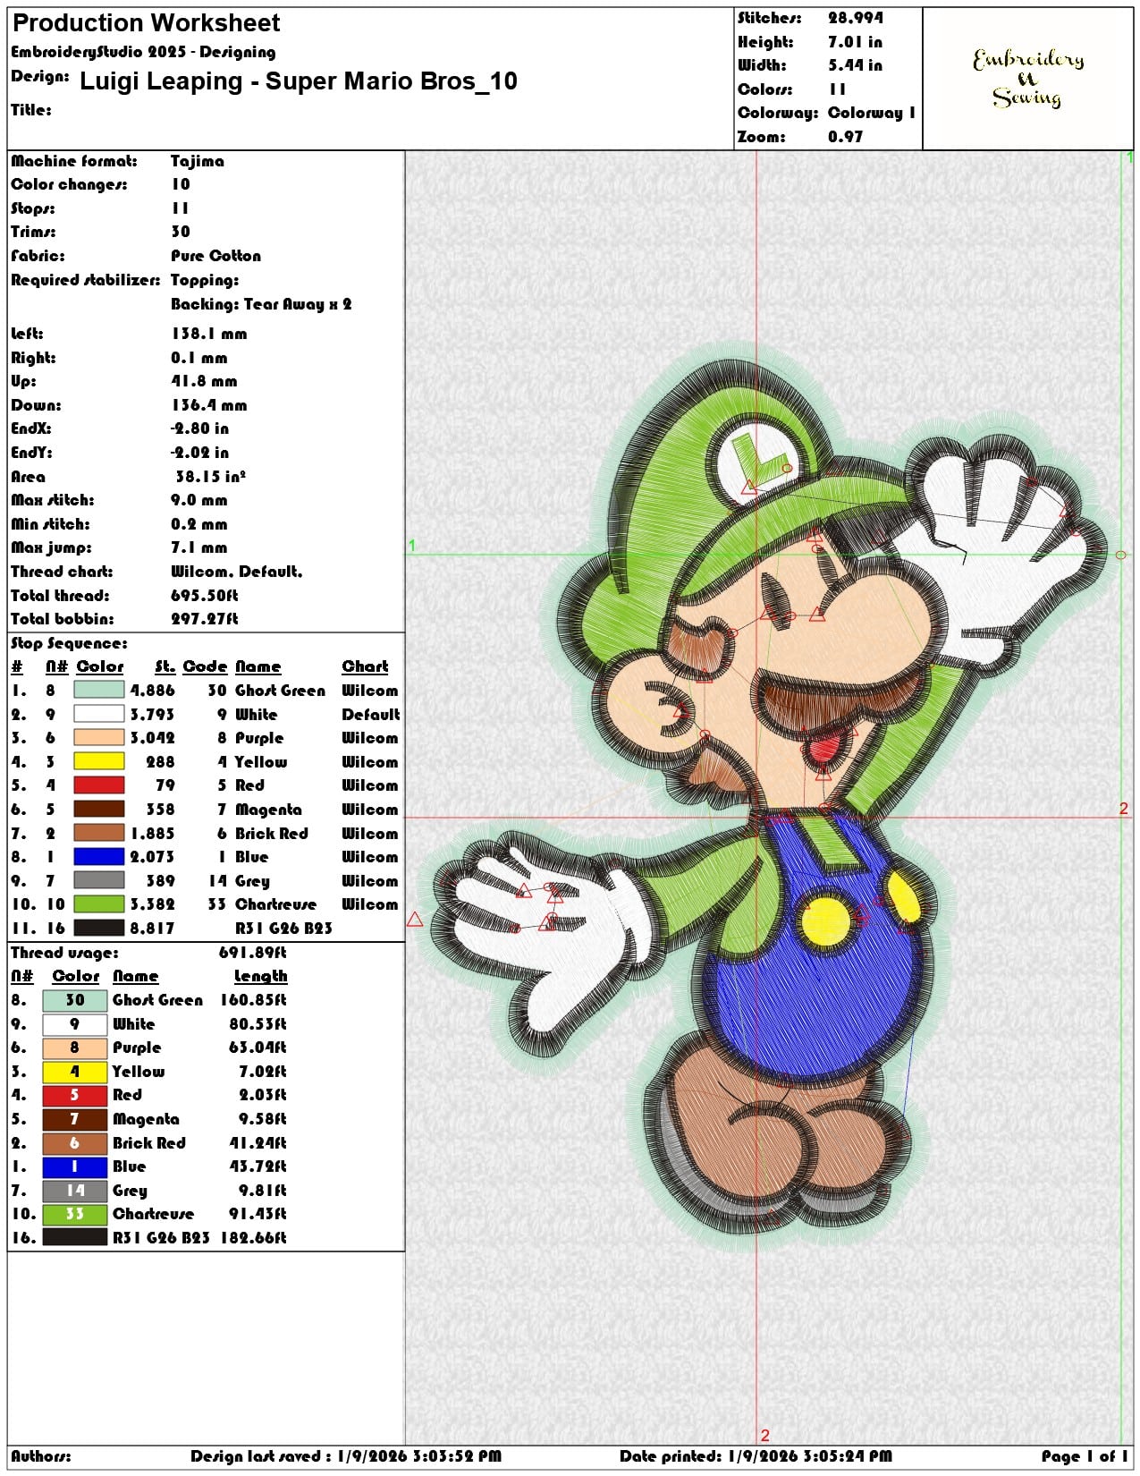Image resolution: width=1140 pixels, height=1476 pixels.
Task: Click the Thread chart value 'Wilcom, Default,'
Action: (x=236, y=572)
